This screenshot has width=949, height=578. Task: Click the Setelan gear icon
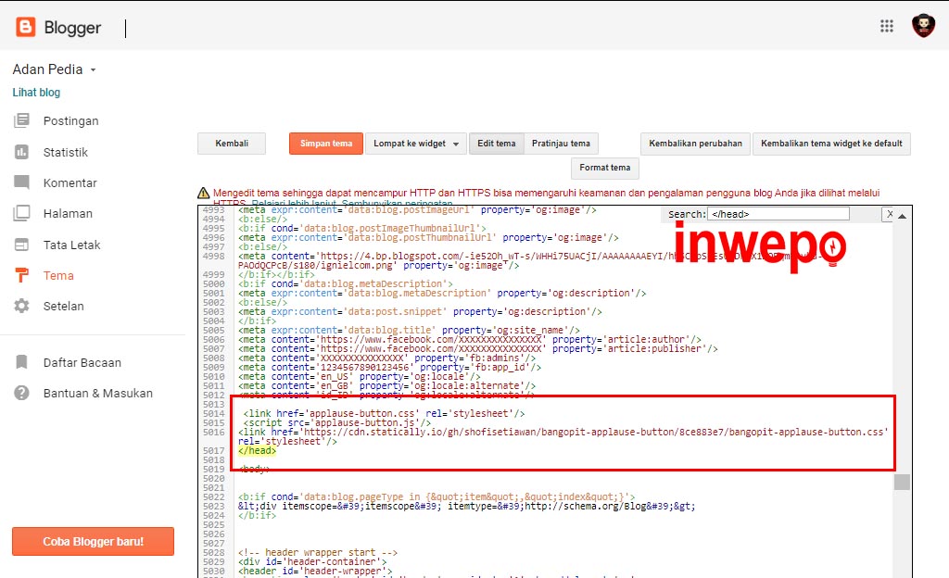click(22, 306)
